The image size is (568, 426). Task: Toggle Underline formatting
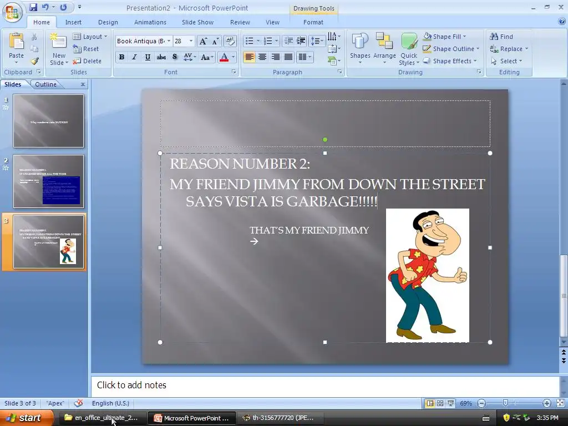tap(148, 57)
